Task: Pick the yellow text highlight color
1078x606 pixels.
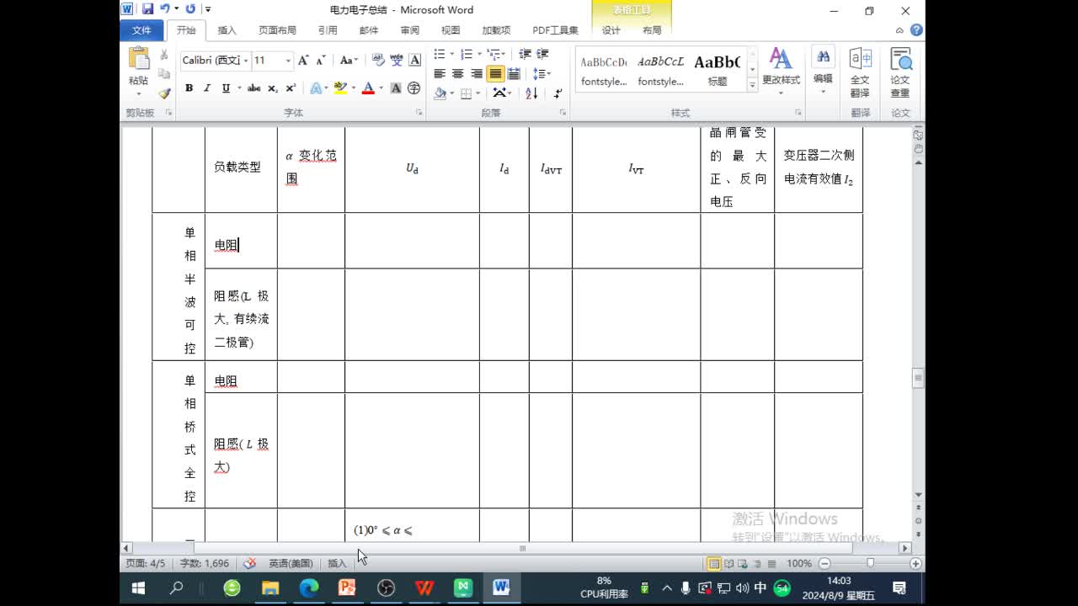Action: [339, 88]
